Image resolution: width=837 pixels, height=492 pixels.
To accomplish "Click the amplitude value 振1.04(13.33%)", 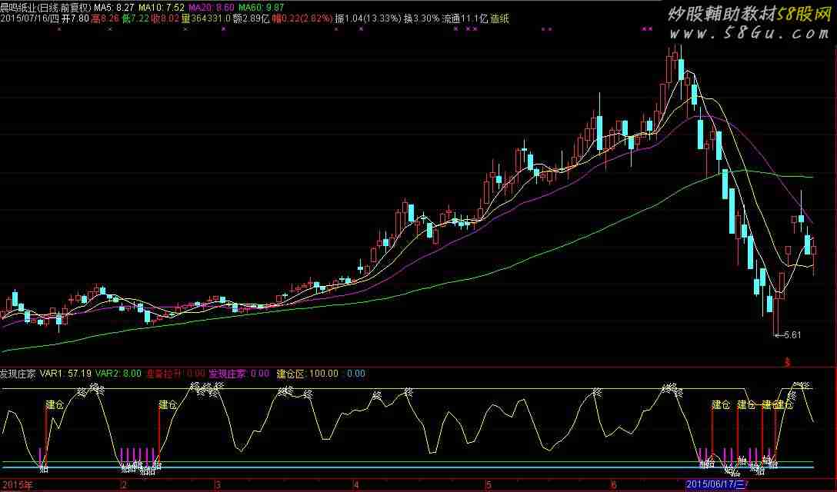I will 368,18.
